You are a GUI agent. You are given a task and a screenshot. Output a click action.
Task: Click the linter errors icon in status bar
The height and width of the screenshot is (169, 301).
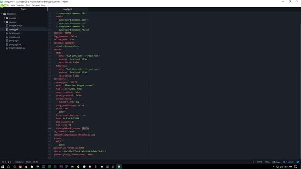(4, 162)
